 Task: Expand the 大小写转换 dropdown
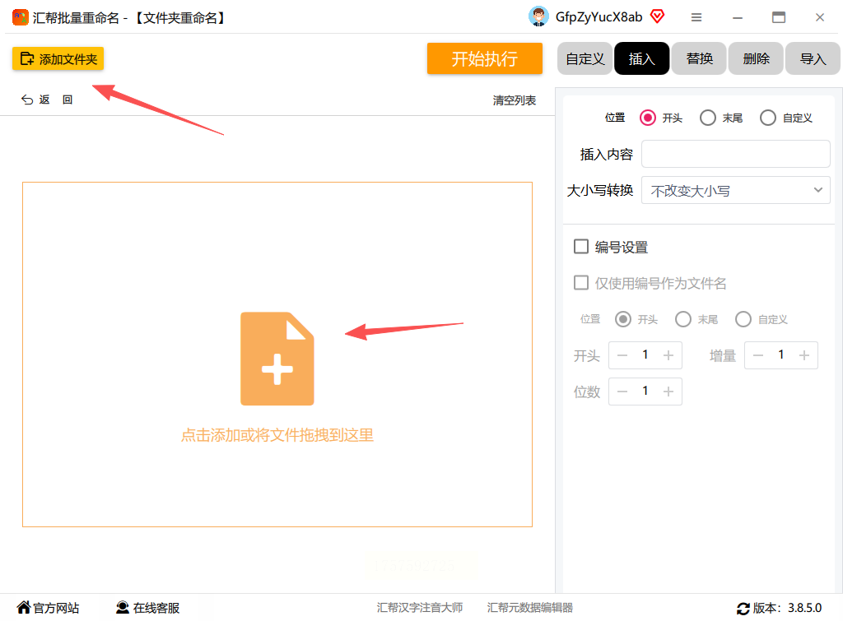coord(735,190)
